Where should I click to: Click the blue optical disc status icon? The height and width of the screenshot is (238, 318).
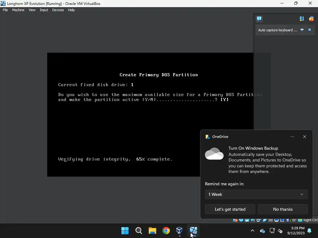(x=241, y=220)
